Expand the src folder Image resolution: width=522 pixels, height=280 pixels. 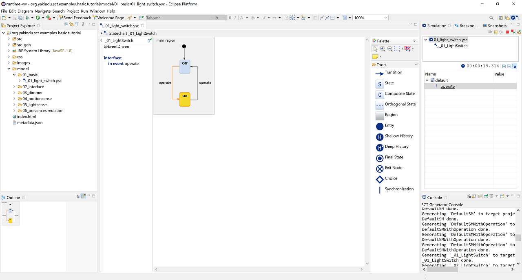(x=9, y=39)
